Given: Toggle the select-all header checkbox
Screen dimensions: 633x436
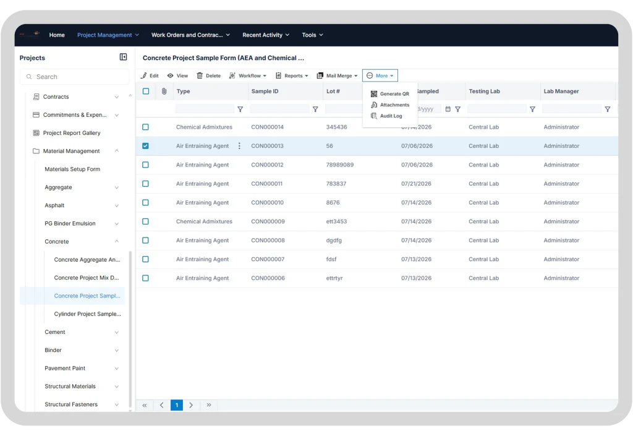Looking at the screenshot, I should pyautogui.click(x=146, y=92).
